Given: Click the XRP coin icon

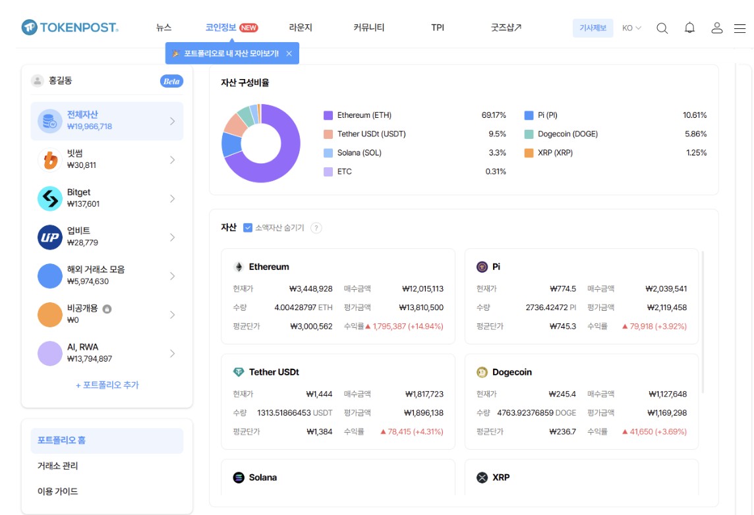Looking at the screenshot, I should click(x=482, y=477).
